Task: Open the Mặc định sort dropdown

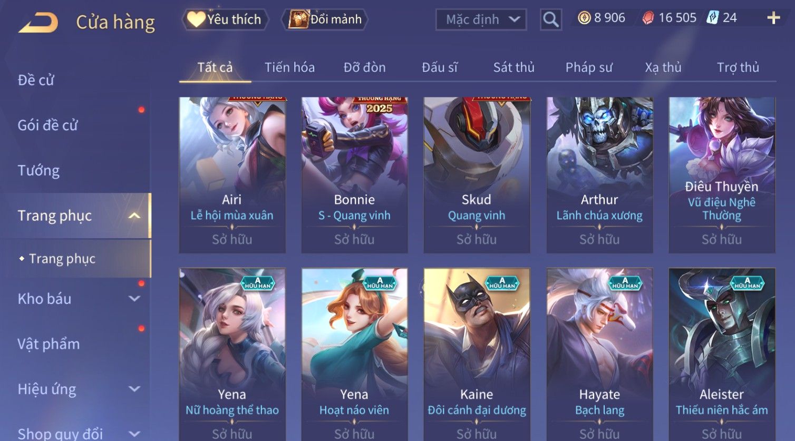Action: pos(481,20)
